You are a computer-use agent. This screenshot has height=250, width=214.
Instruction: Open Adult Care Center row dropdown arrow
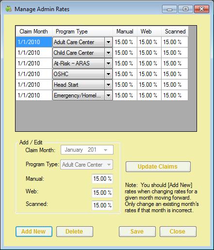tap(108, 42)
